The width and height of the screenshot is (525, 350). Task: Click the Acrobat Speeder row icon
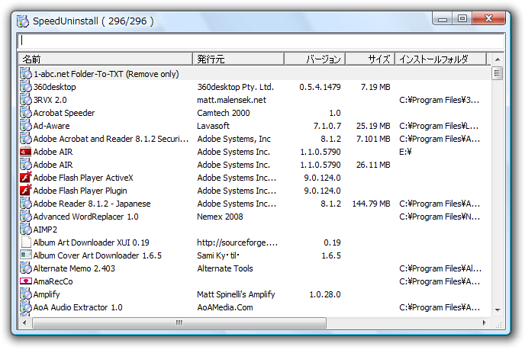[26, 113]
